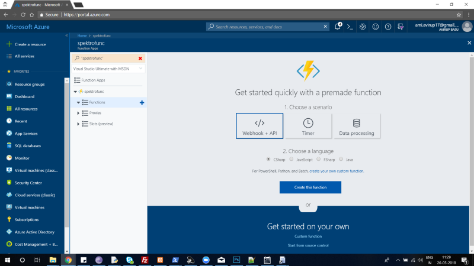Send feedback via smiley icon
This screenshot has height=266, width=474.
375,27
